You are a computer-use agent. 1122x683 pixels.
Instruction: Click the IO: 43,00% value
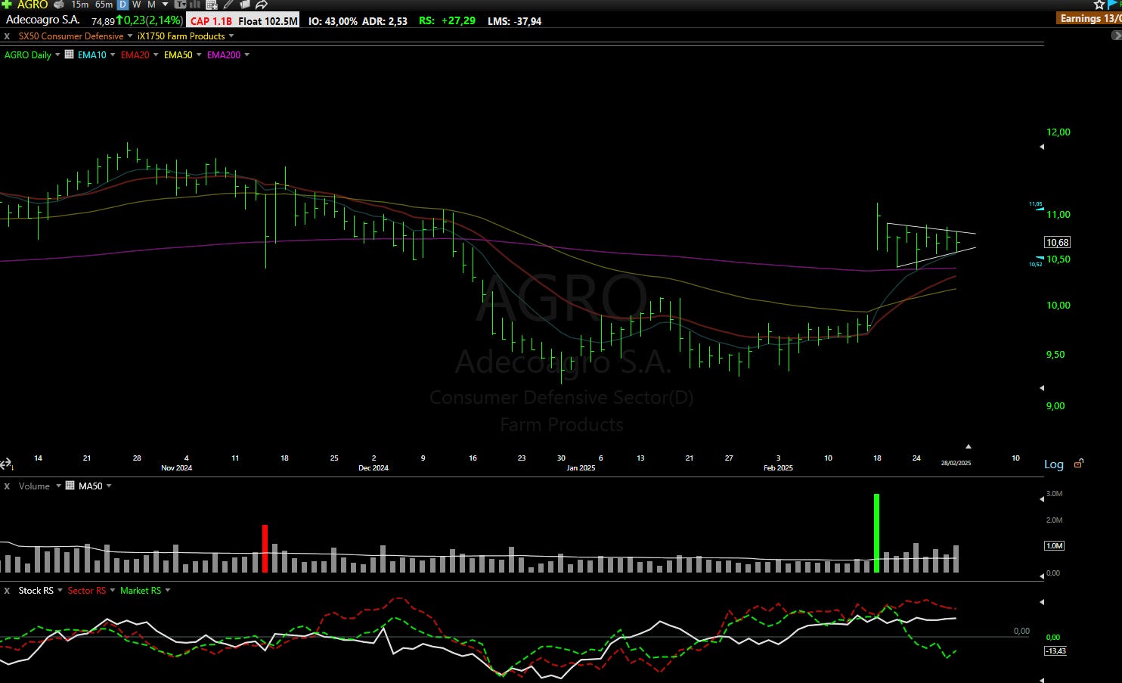pyautogui.click(x=333, y=21)
